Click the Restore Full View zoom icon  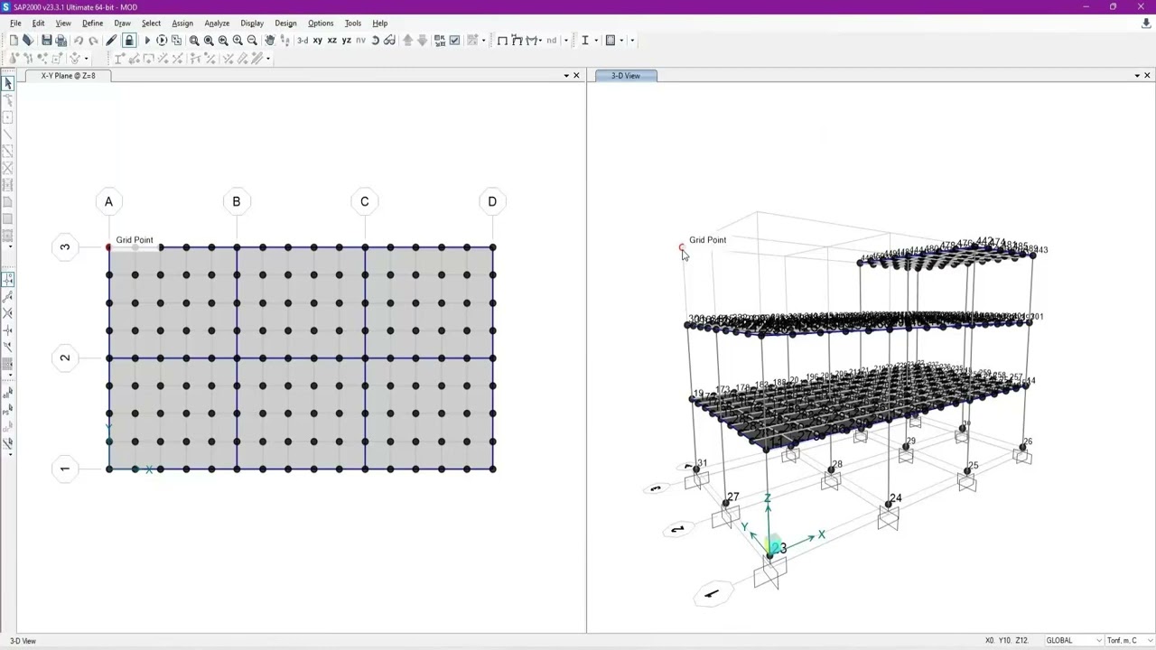pos(209,40)
